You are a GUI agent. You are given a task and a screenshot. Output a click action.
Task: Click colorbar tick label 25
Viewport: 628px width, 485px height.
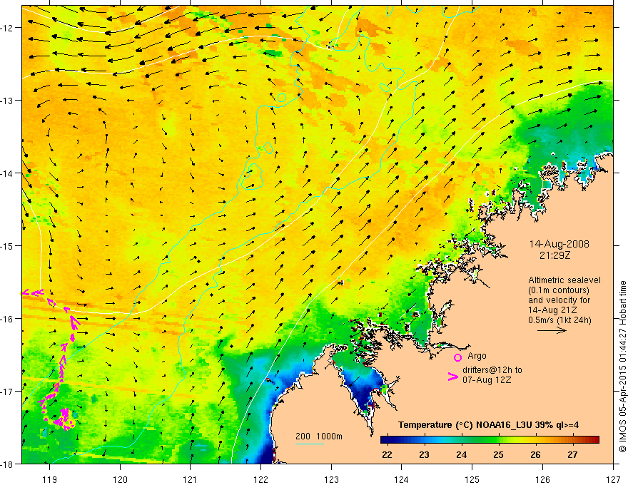pos(498,454)
